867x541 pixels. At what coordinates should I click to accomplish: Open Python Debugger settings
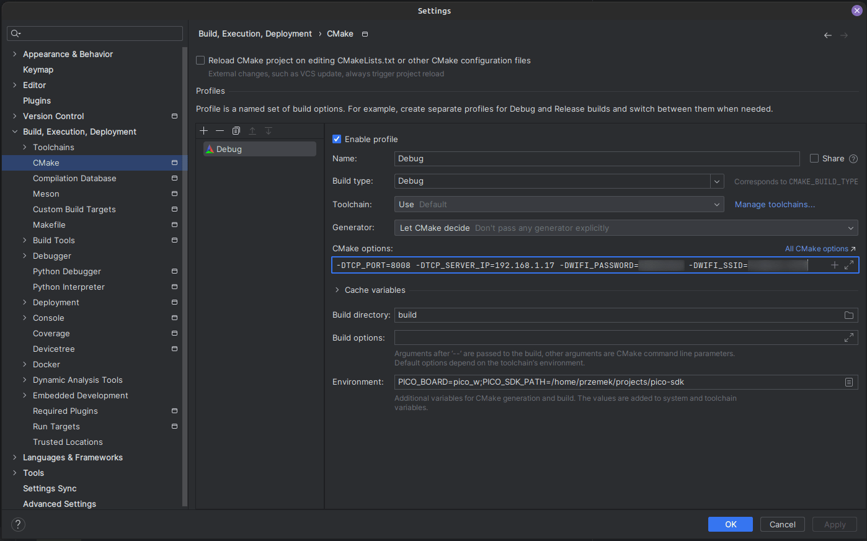67,271
